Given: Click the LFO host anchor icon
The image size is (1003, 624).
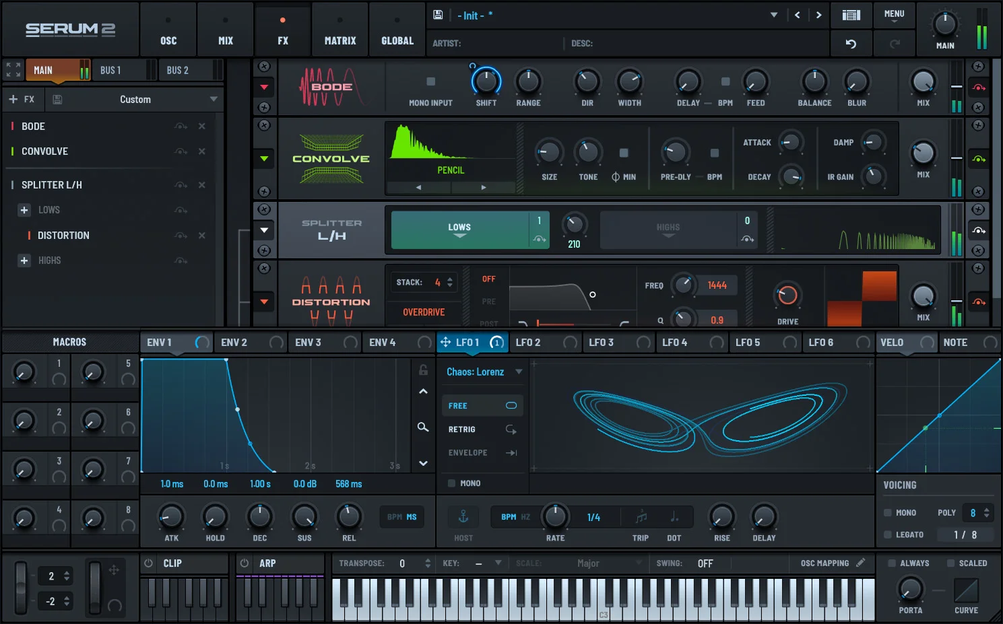Looking at the screenshot, I should pyautogui.click(x=463, y=517).
